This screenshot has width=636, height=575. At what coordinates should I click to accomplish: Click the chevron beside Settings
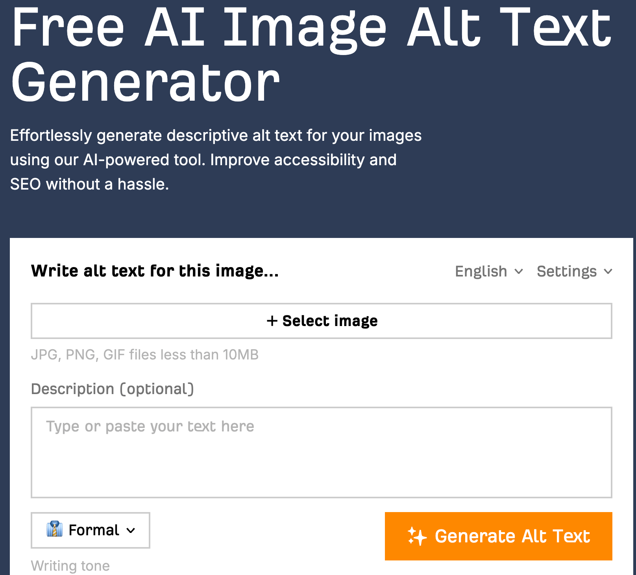[608, 272]
